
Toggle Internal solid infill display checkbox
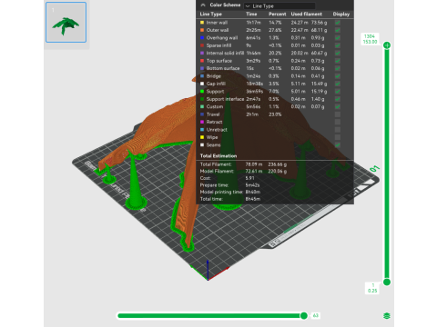pos(338,53)
